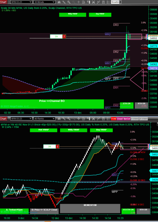Click Day VWAP button on Renko chart
Image resolution: width=158 pixels, height=222 pixels.
click(x=101, y=130)
